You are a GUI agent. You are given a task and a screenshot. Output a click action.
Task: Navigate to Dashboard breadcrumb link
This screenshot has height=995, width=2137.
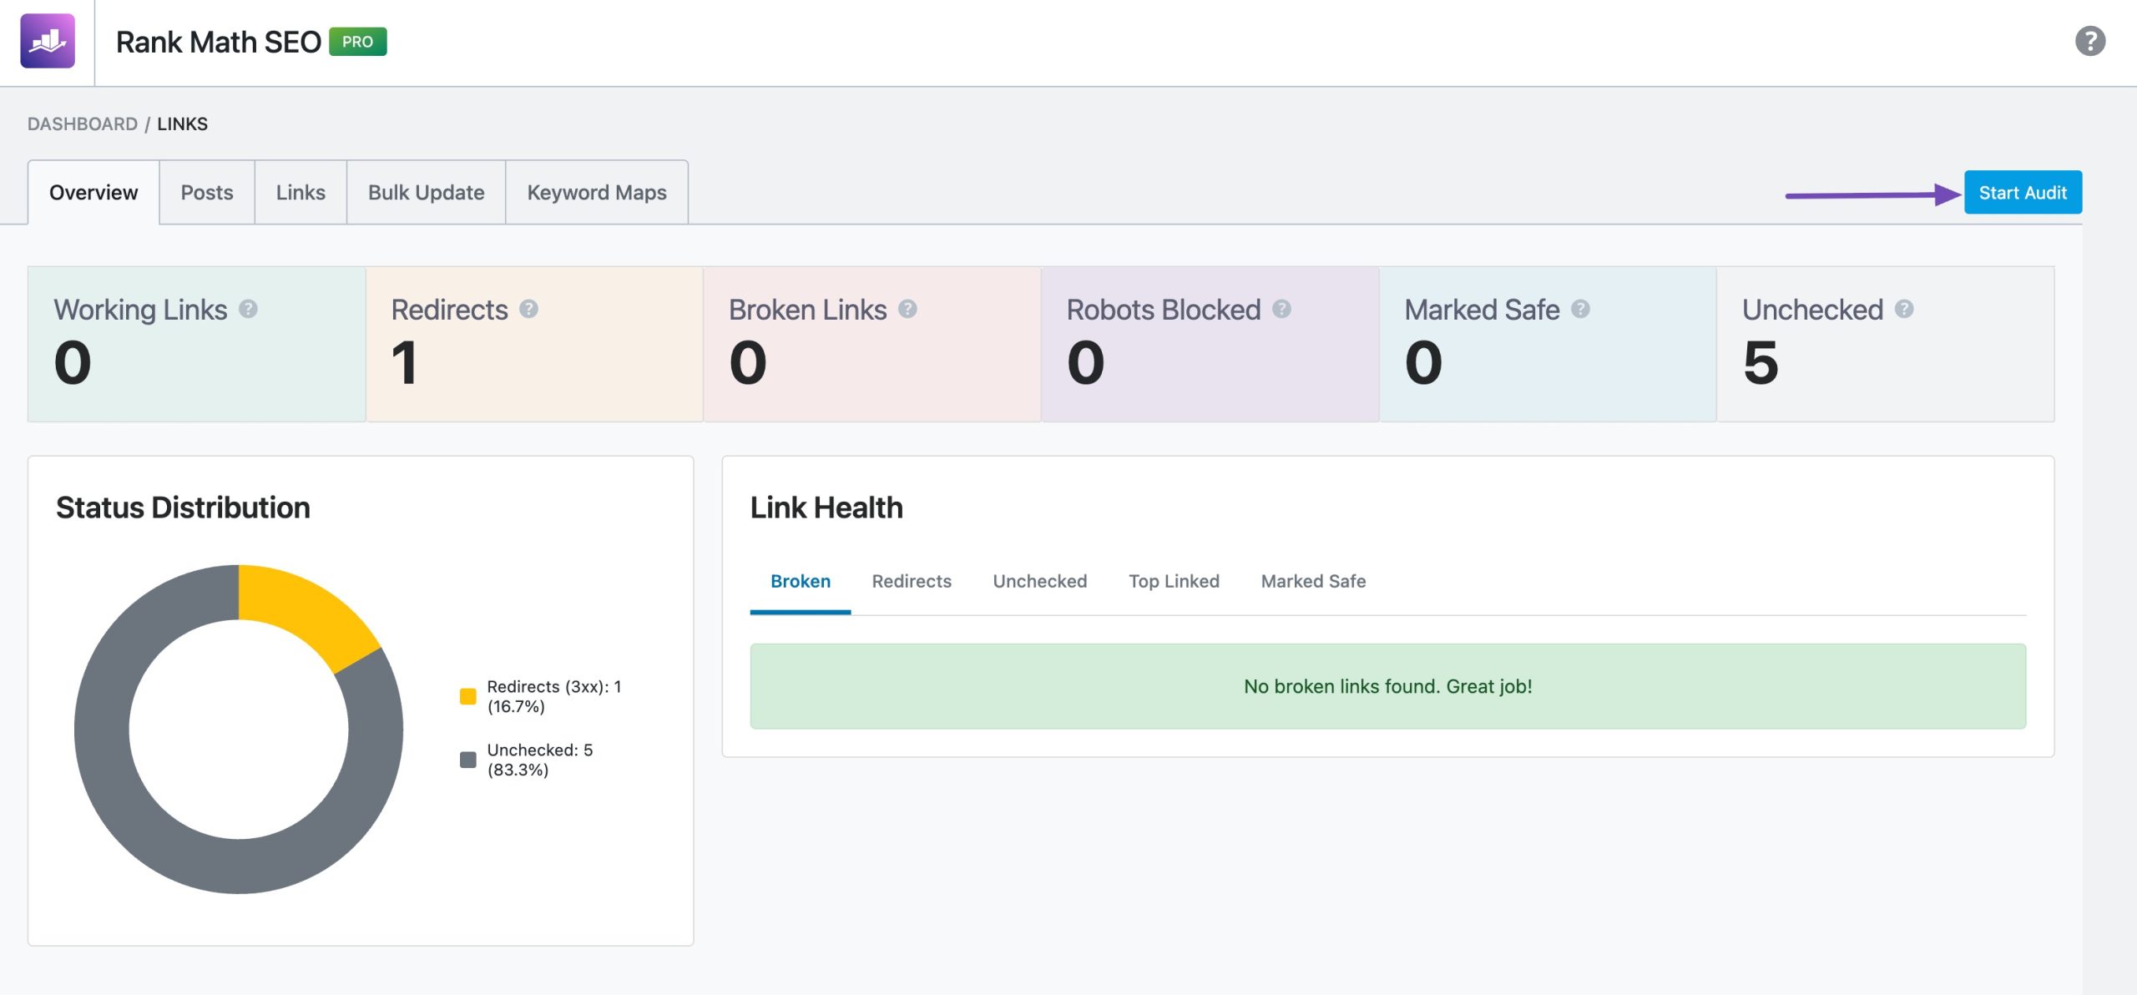(82, 124)
